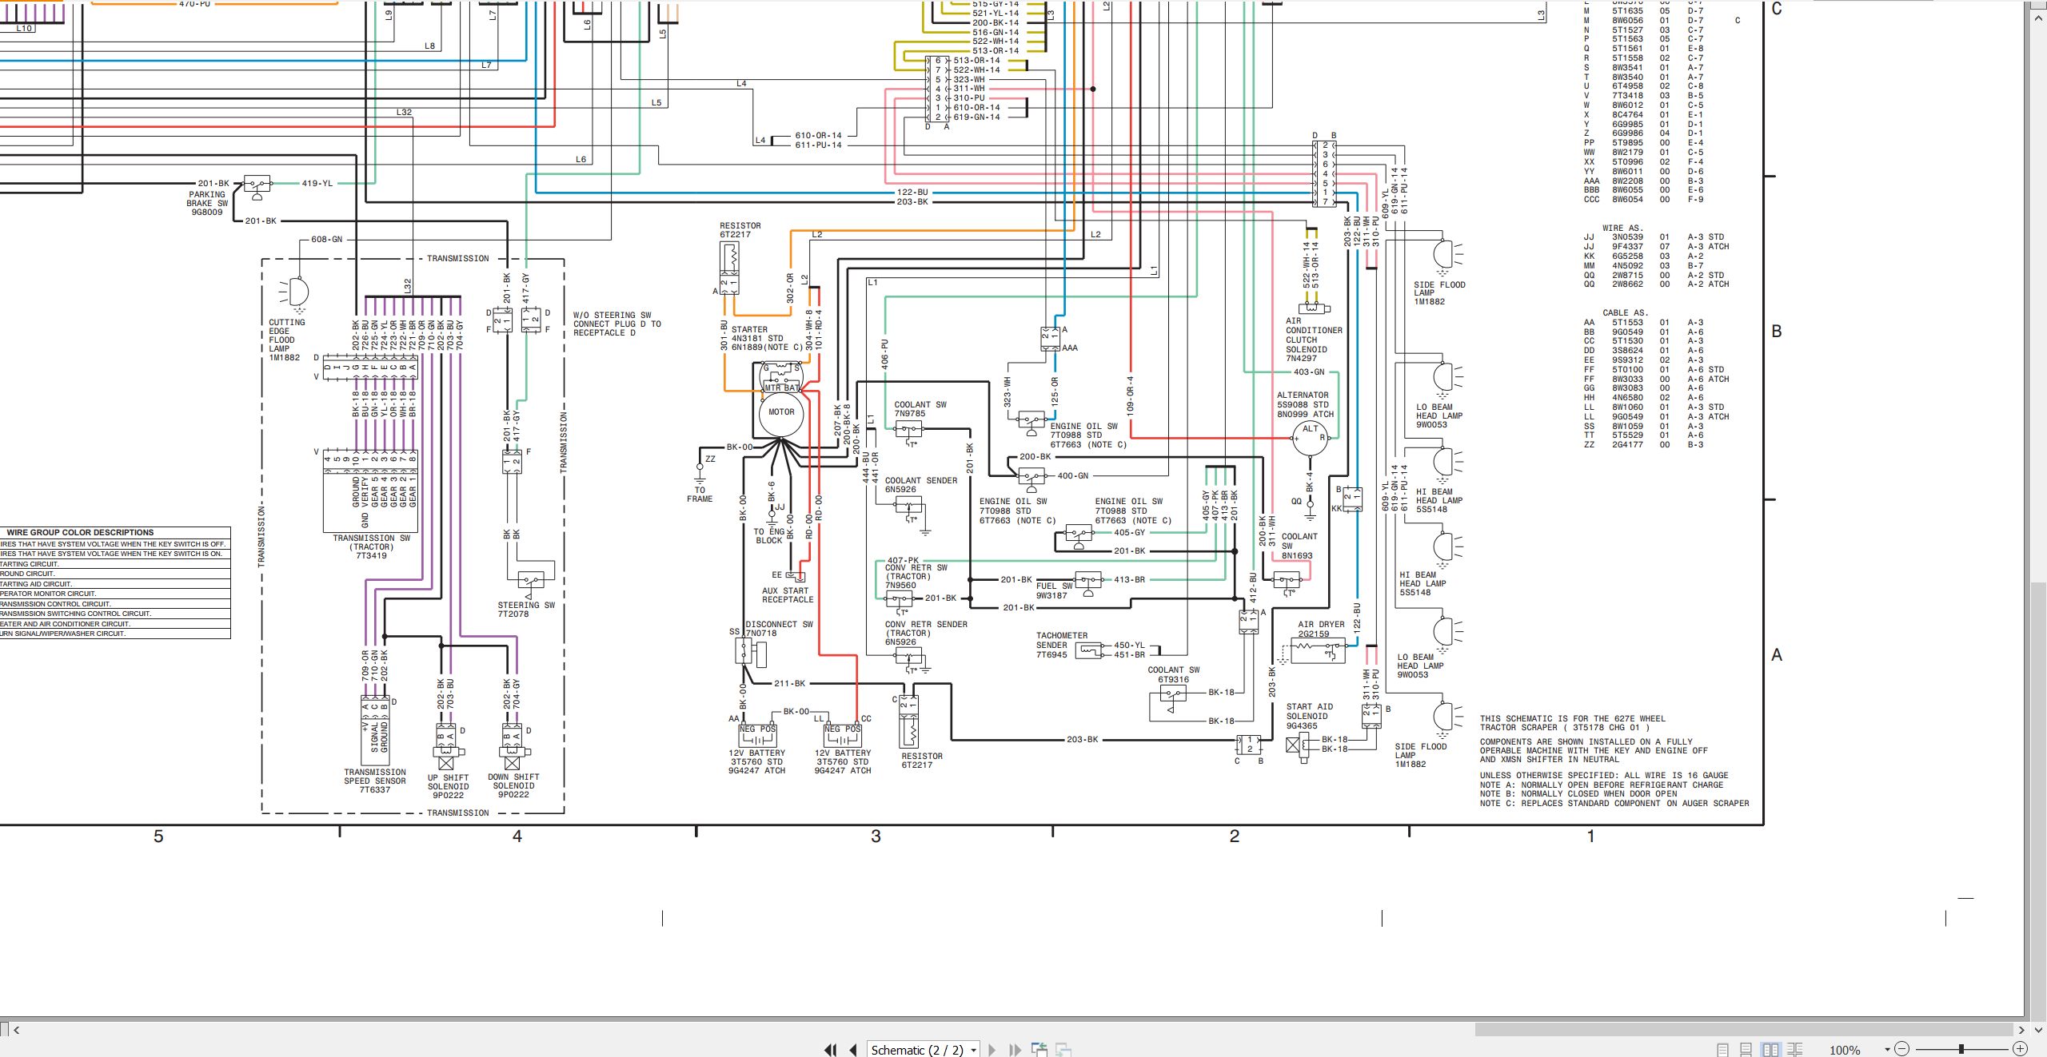Click the 419-YL wire label
The image size is (2047, 1057).
pyautogui.click(x=317, y=184)
